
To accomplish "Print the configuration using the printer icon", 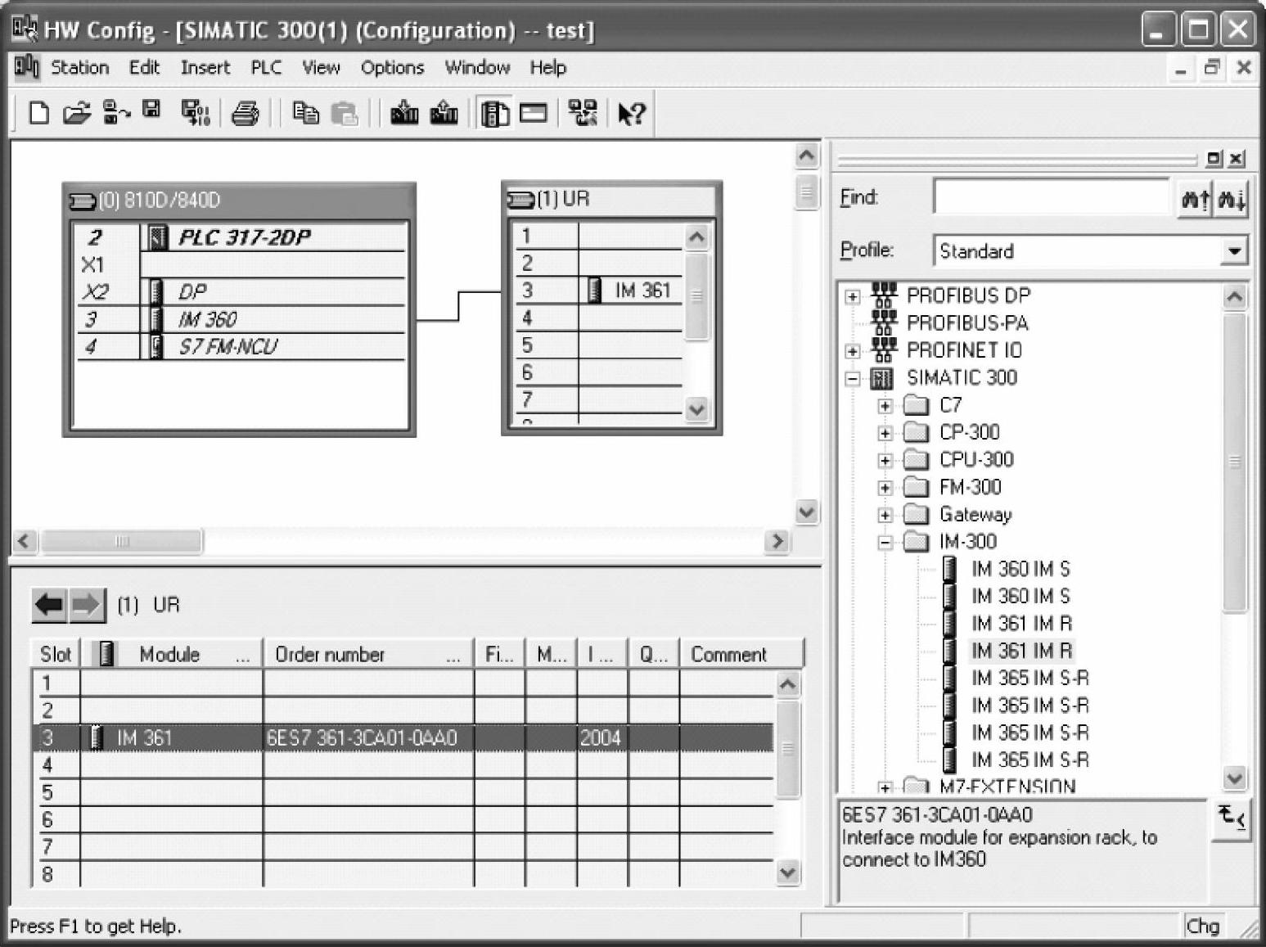I will (245, 113).
